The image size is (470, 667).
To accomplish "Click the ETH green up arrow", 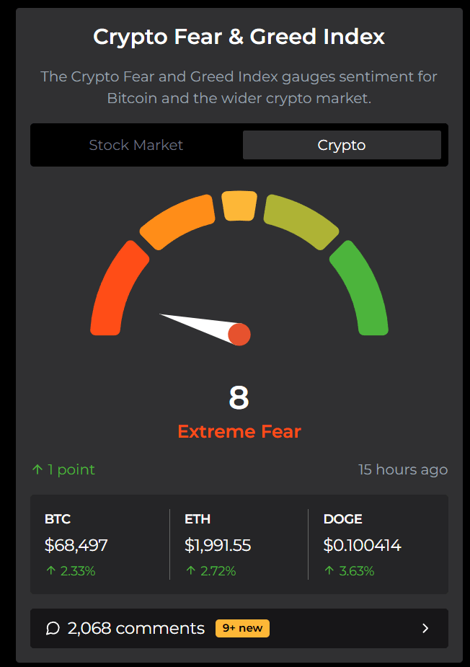I will coord(190,571).
